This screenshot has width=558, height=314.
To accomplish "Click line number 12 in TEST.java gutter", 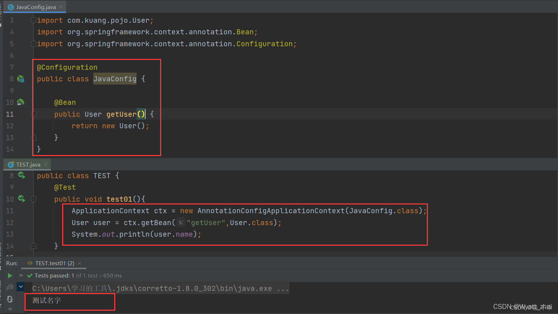I will point(10,223).
